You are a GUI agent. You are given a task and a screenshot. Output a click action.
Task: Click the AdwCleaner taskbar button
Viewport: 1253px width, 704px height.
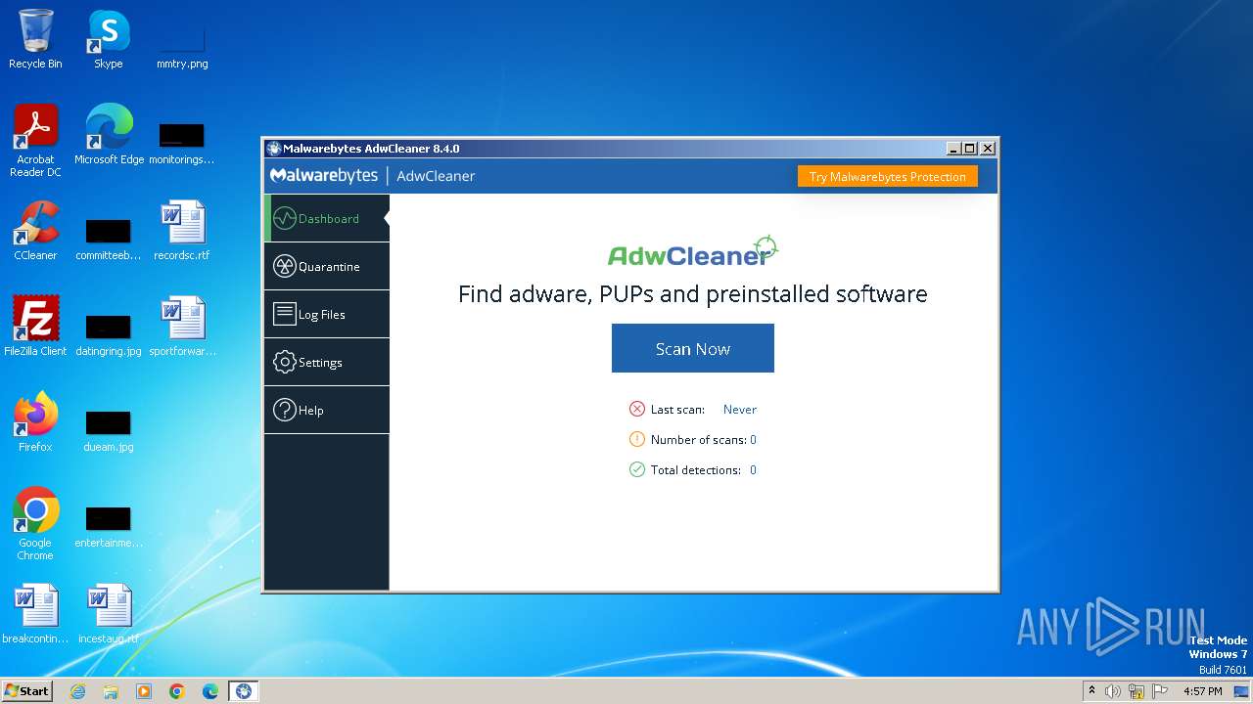click(244, 691)
